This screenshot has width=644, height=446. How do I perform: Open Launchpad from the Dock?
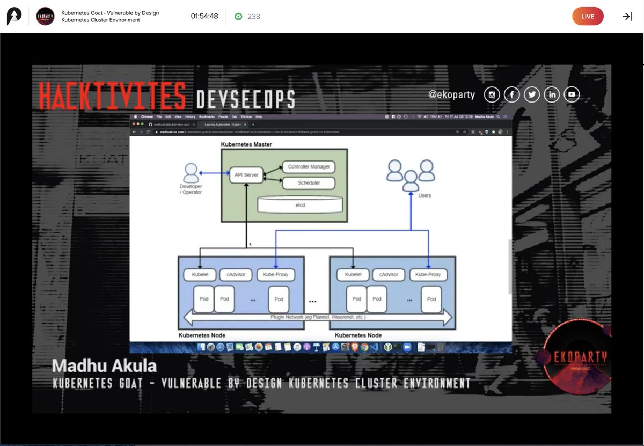point(211,347)
